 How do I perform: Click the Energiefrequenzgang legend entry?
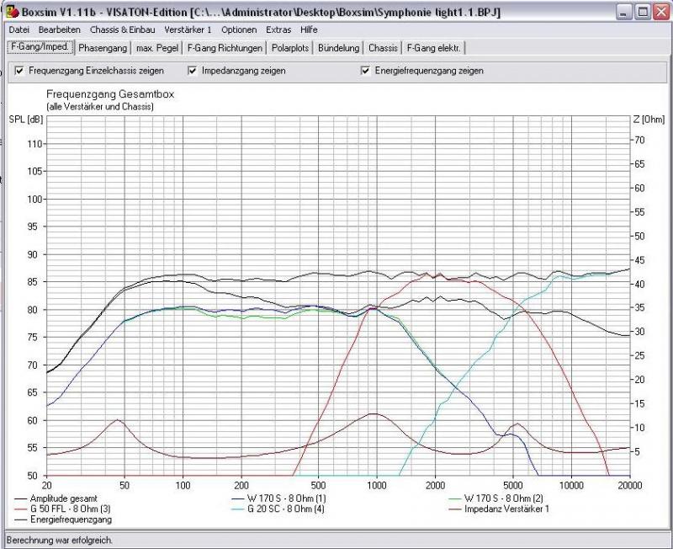click(x=63, y=520)
